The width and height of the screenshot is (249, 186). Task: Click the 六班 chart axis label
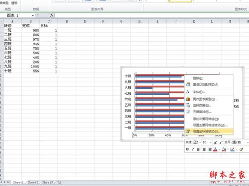point(128,99)
